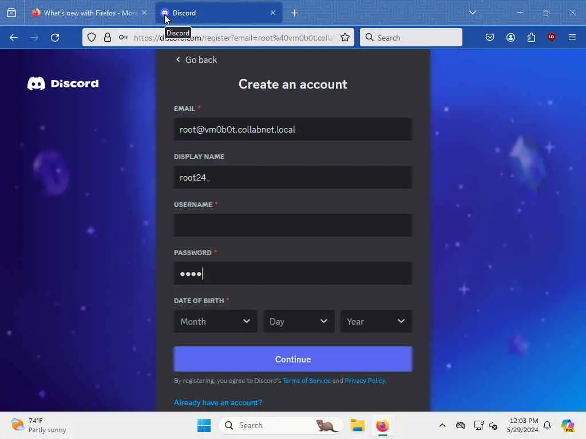Open uBlock Origin extension popup
The width and height of the screenshot is (586, 439).
point(552,37)
